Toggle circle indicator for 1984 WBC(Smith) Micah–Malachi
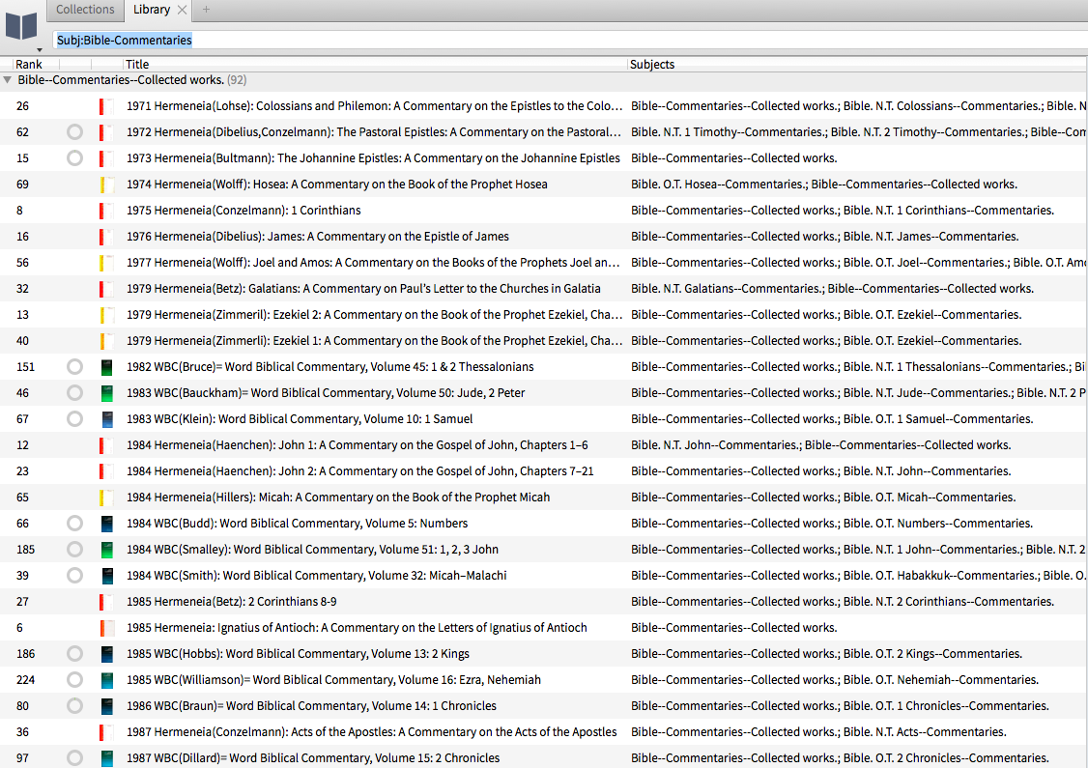1088x768 pixels. tap(75, 576)
